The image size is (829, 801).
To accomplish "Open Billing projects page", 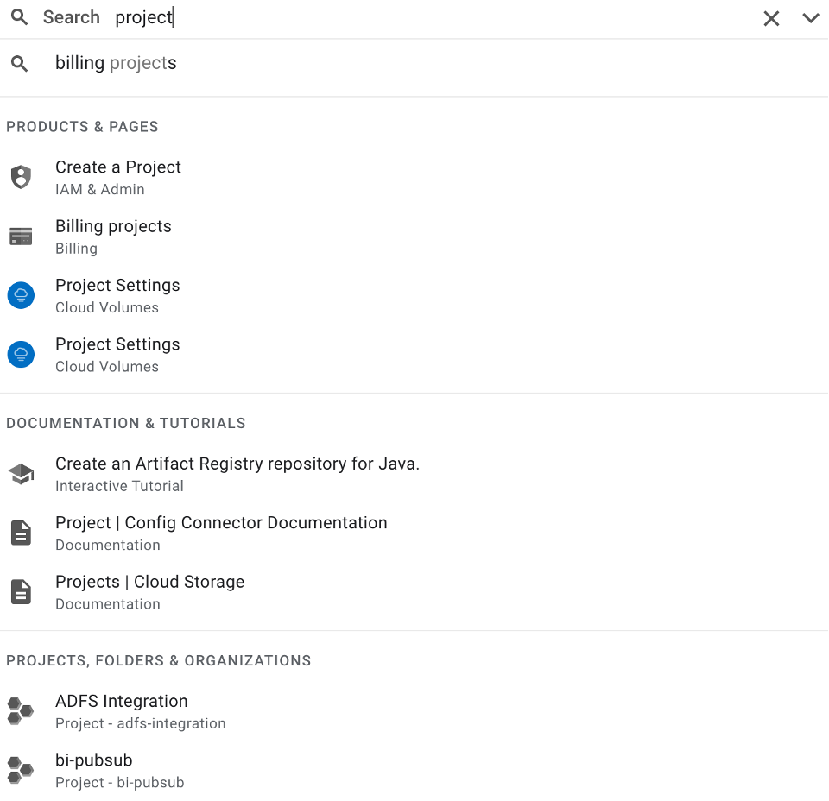I will click(x=113, y=226).
